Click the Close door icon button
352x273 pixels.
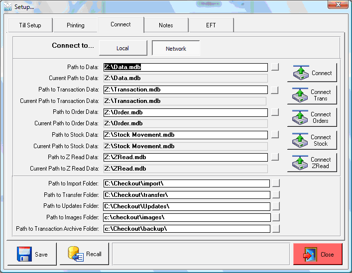[x=318, y=254]
